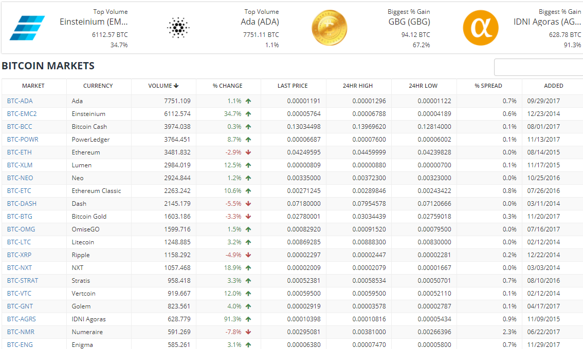Click red down arrow in BTC-DASH row

(248, 203)
